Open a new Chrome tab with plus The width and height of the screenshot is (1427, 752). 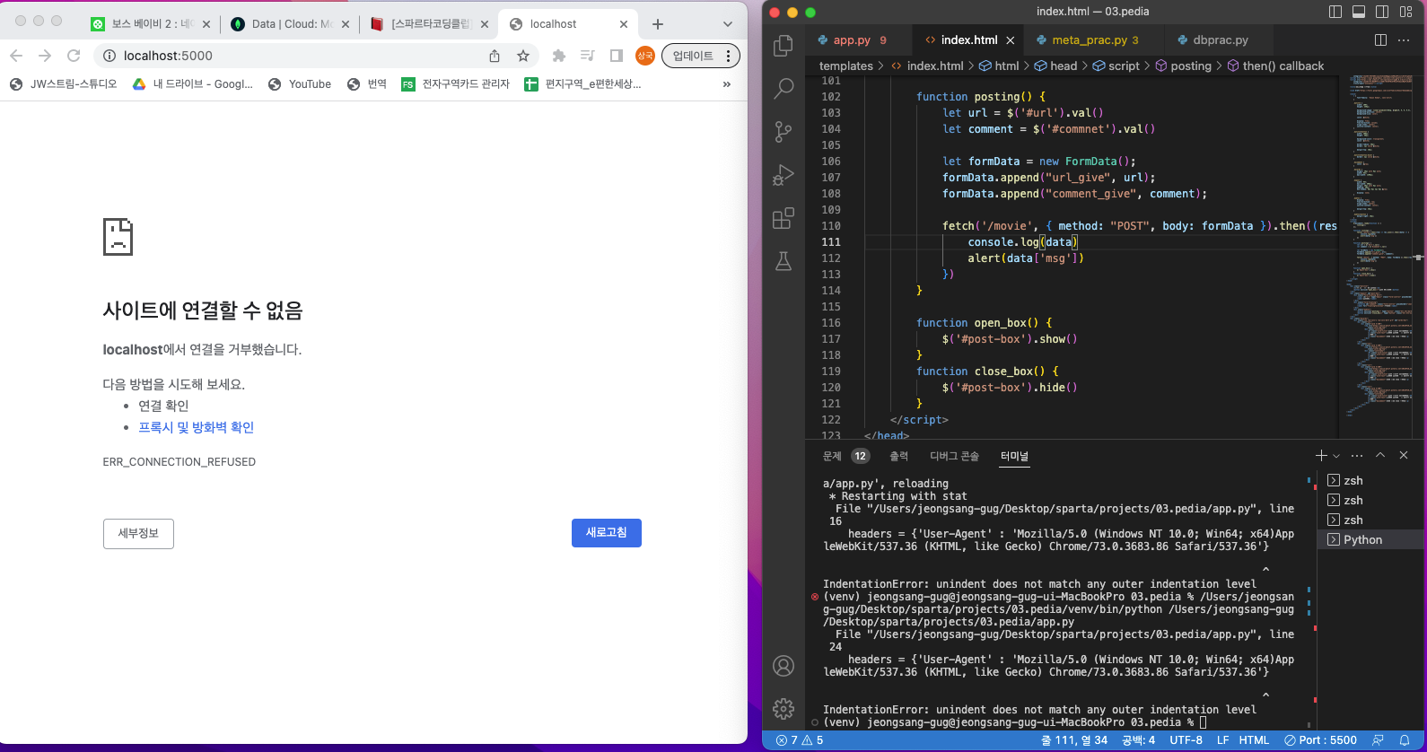[658, 24]
